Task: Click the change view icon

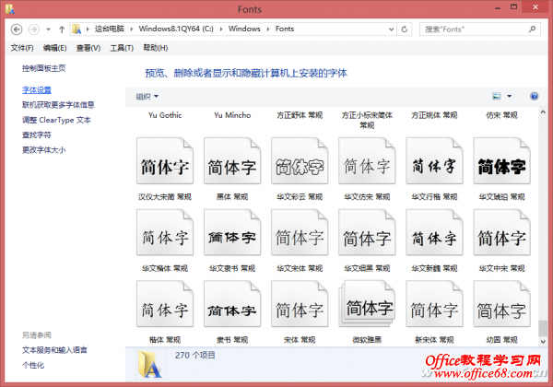Action: (497, 96)
